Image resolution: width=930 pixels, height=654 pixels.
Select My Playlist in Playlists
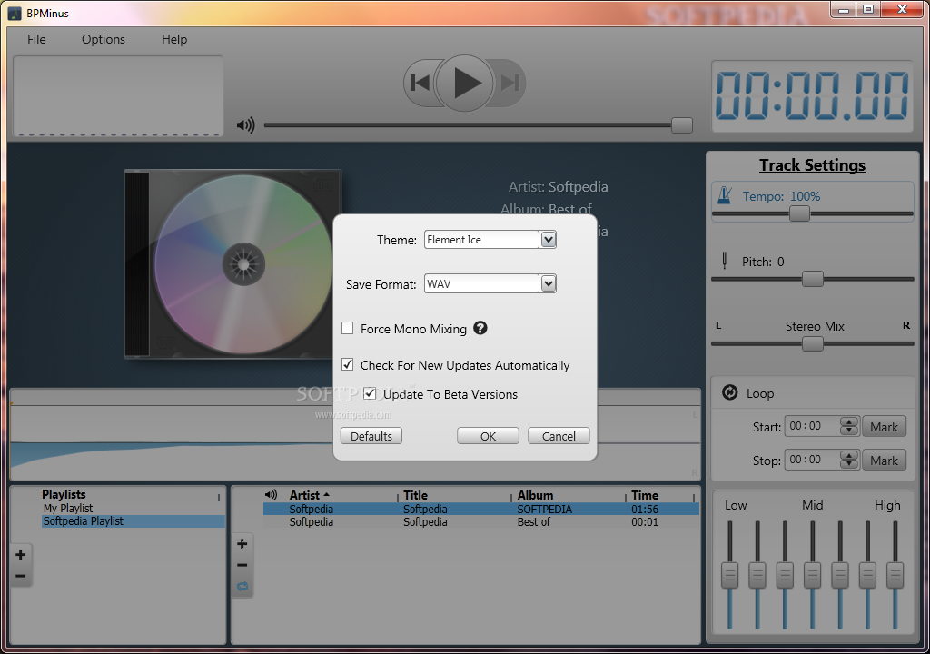68,508
